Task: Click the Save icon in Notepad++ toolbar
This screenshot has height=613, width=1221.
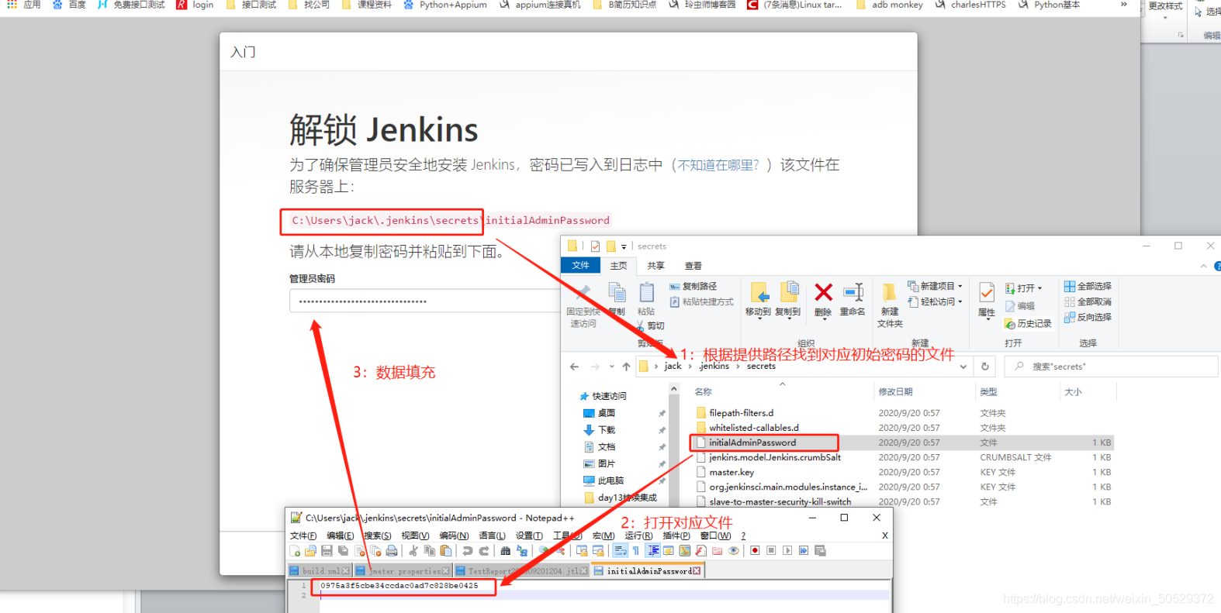Action: pyautogui.click(x=327, y=551)
